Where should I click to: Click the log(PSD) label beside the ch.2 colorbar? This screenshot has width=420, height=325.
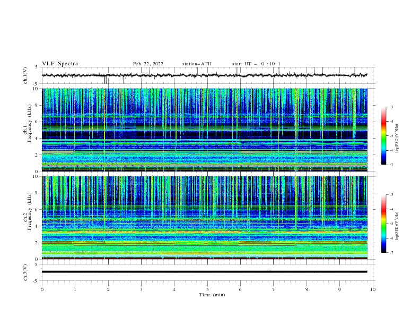click(x=397, y=226)
